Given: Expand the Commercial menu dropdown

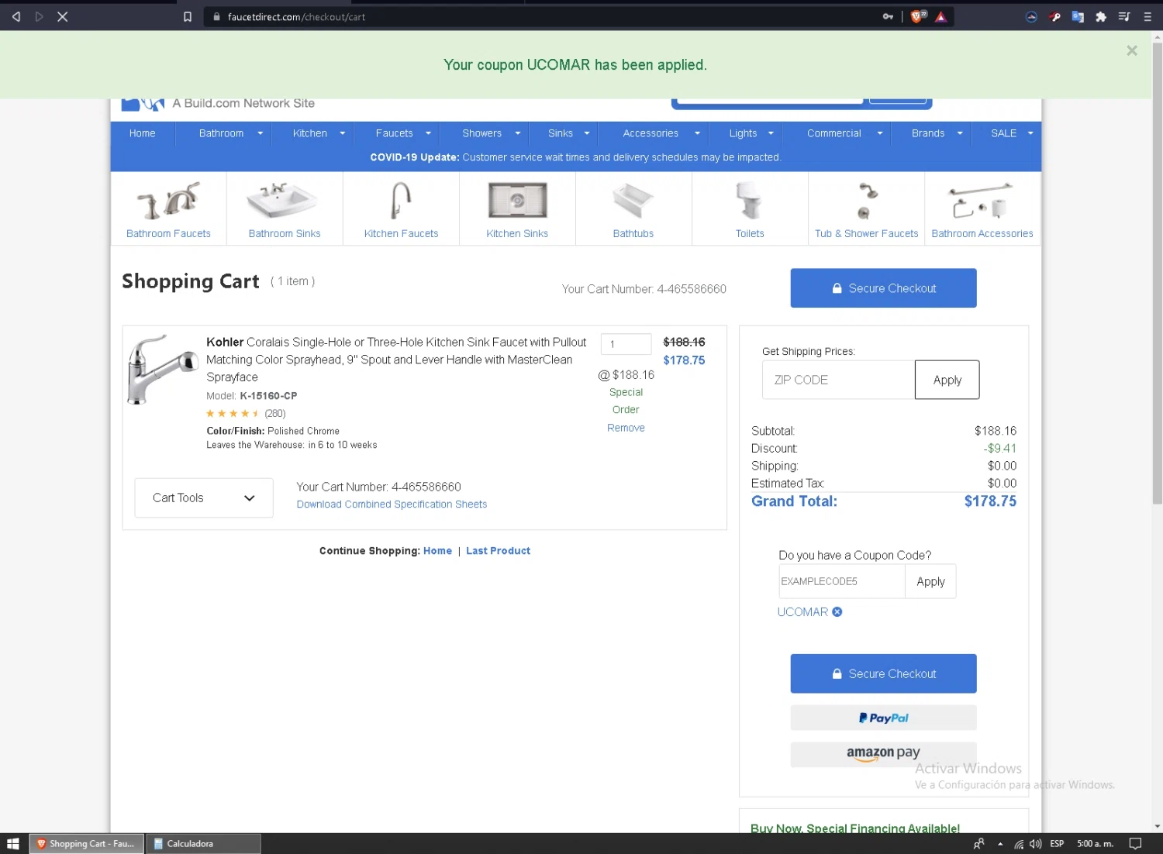Looking at the screenshot, I should tap(880, 133).
